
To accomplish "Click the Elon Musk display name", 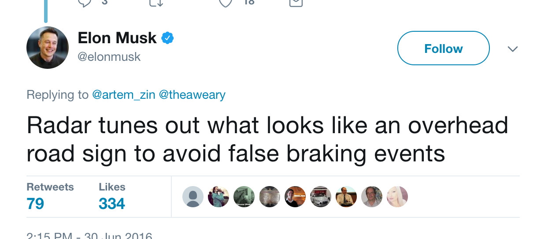I will point(117,38).
